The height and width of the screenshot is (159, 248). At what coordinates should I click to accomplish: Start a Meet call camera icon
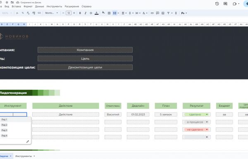(x=234, y=4)
